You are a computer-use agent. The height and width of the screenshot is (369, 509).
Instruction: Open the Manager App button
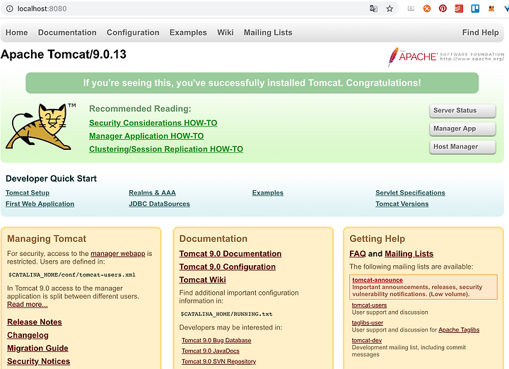[462, 129]
